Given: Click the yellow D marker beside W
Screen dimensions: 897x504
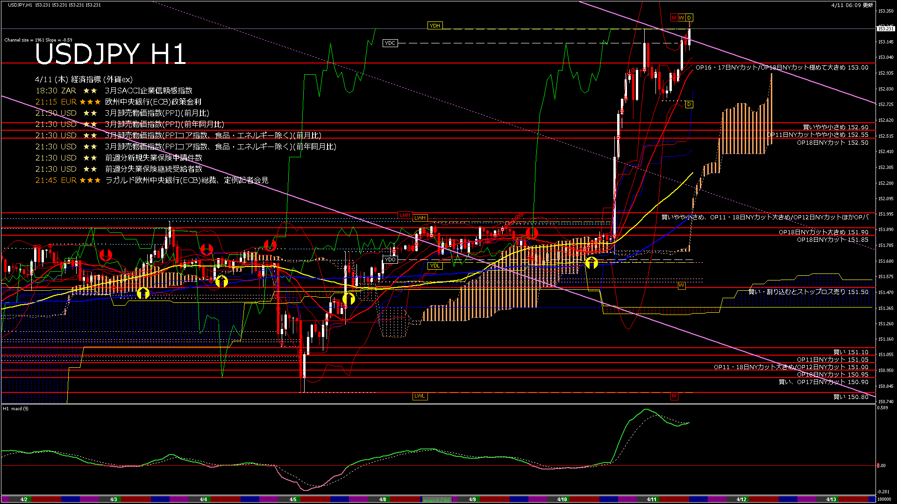Looking at the screenshot, I should point(689,18).
